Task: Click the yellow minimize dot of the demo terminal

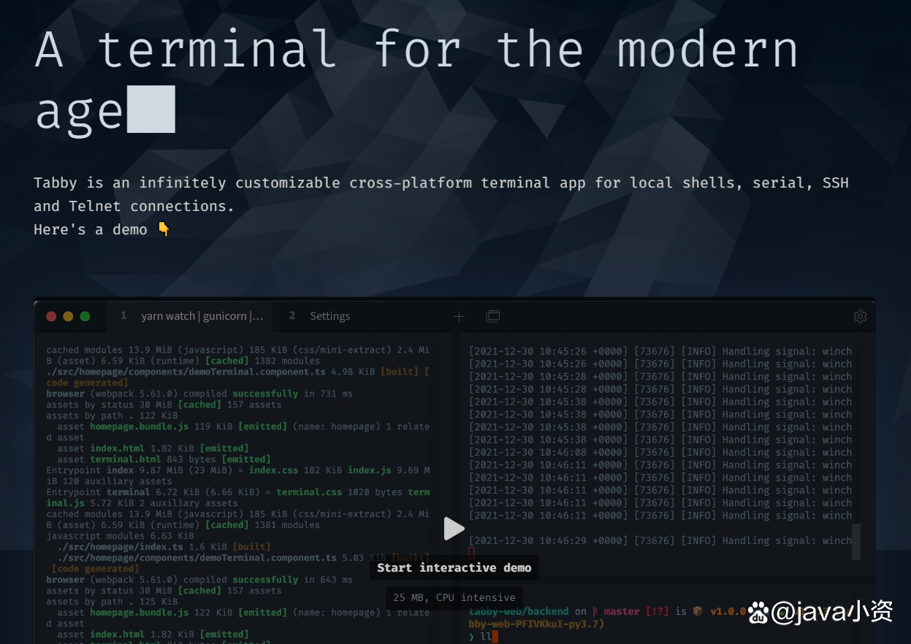Action: coord(68,316)
